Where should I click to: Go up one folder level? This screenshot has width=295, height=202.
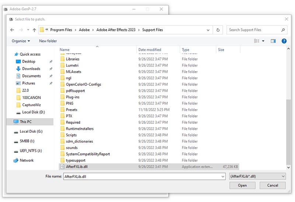34,30
